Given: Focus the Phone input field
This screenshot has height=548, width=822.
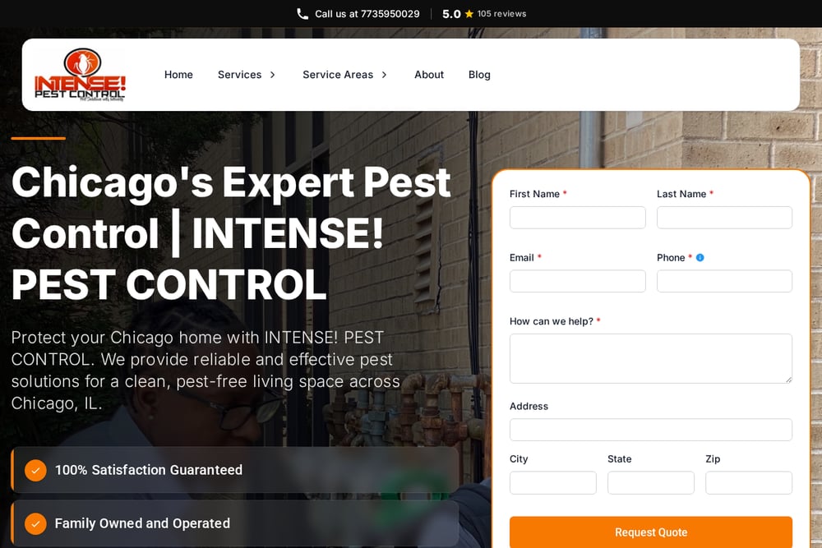Looking at the screenshot, I should click(x=724, y=281).
